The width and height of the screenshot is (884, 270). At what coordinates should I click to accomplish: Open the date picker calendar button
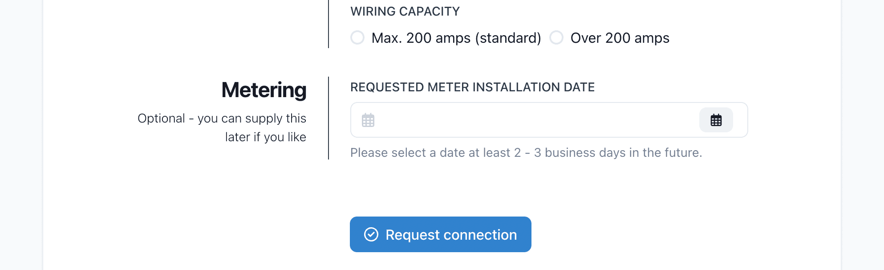coord(716,120)
